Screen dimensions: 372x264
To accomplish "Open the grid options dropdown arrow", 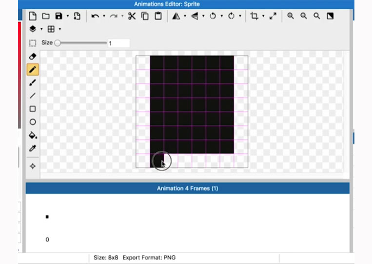I will (x=60, y=29).
